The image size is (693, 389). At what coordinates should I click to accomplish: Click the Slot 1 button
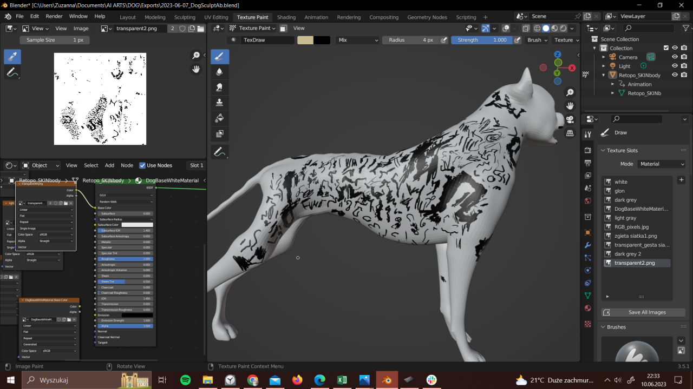click(197, 165)
